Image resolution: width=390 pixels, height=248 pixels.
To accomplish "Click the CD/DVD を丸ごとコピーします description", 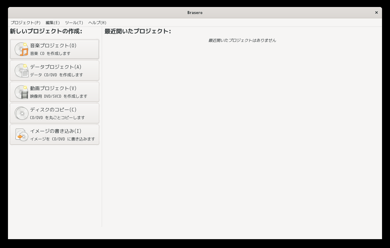I will (57, 118).
